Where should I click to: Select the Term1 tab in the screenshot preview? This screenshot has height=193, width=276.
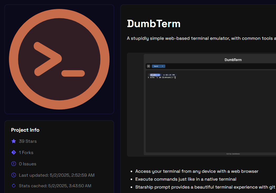pyautogui.click(x=156, y=66)
